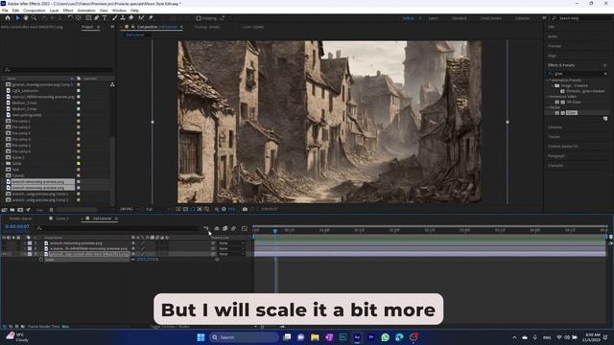The width and height of the screenshot is (614, 345).
Task: Switch to the Learn workspace
Action: coord(433,18)
